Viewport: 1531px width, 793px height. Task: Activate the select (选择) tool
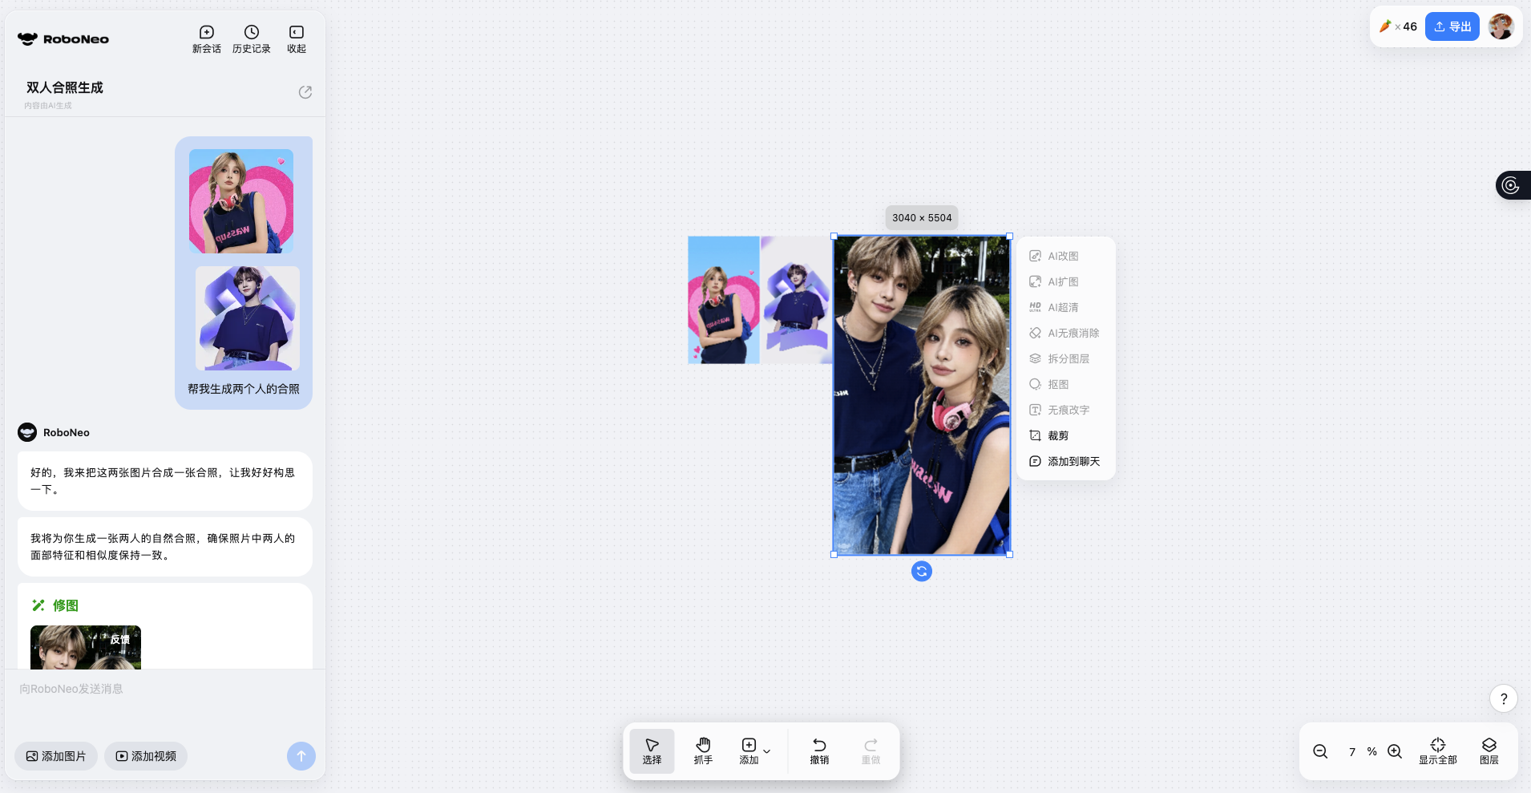click(x=652, y=751)
